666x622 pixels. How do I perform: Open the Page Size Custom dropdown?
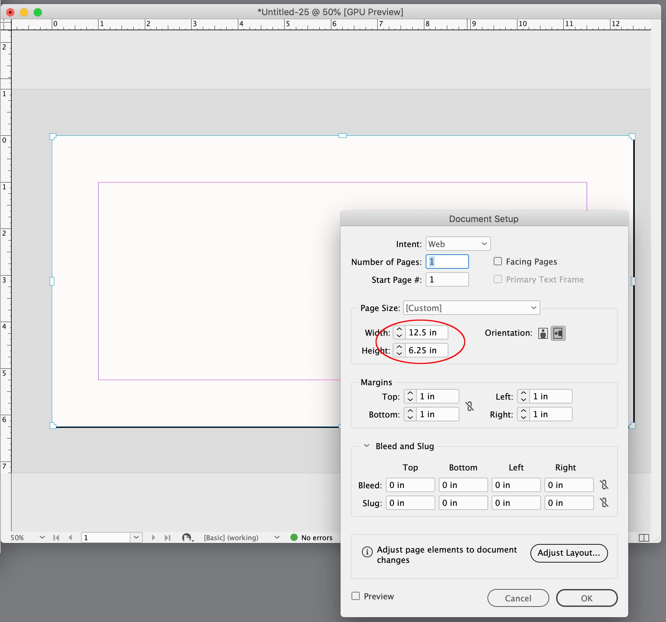coord(471,308)
